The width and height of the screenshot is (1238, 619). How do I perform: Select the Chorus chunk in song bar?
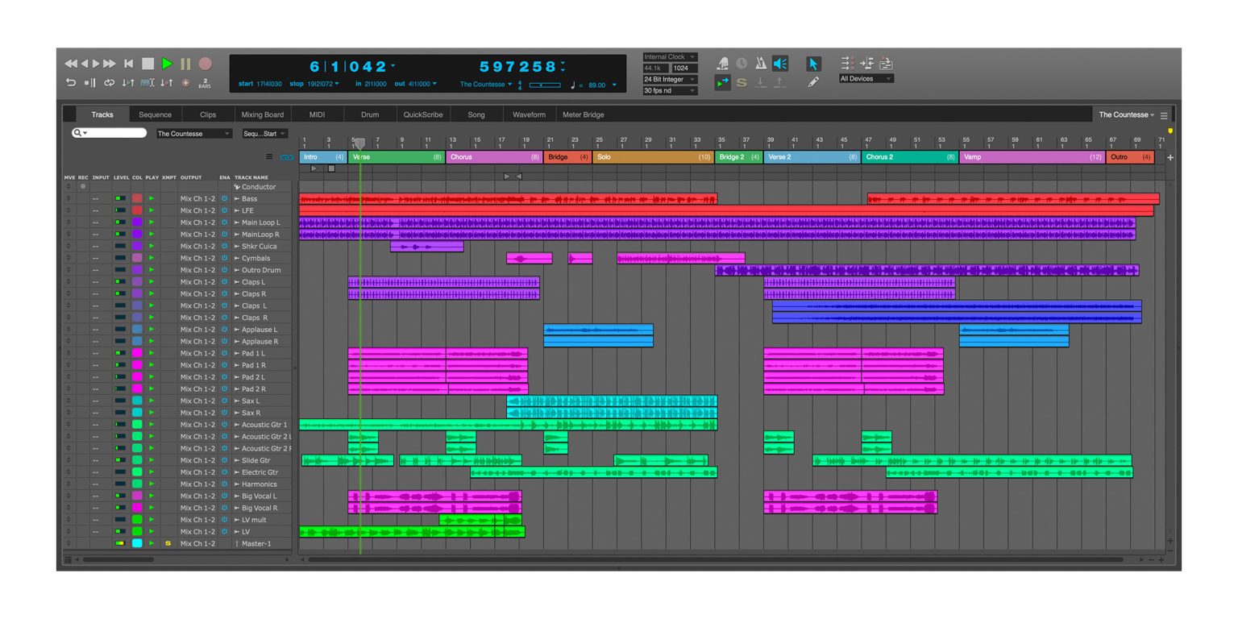coord(493,157)
